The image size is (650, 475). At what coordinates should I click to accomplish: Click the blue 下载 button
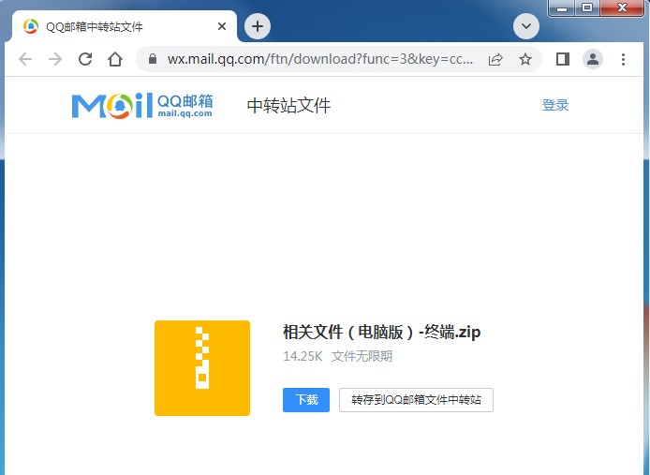(306, 400)
